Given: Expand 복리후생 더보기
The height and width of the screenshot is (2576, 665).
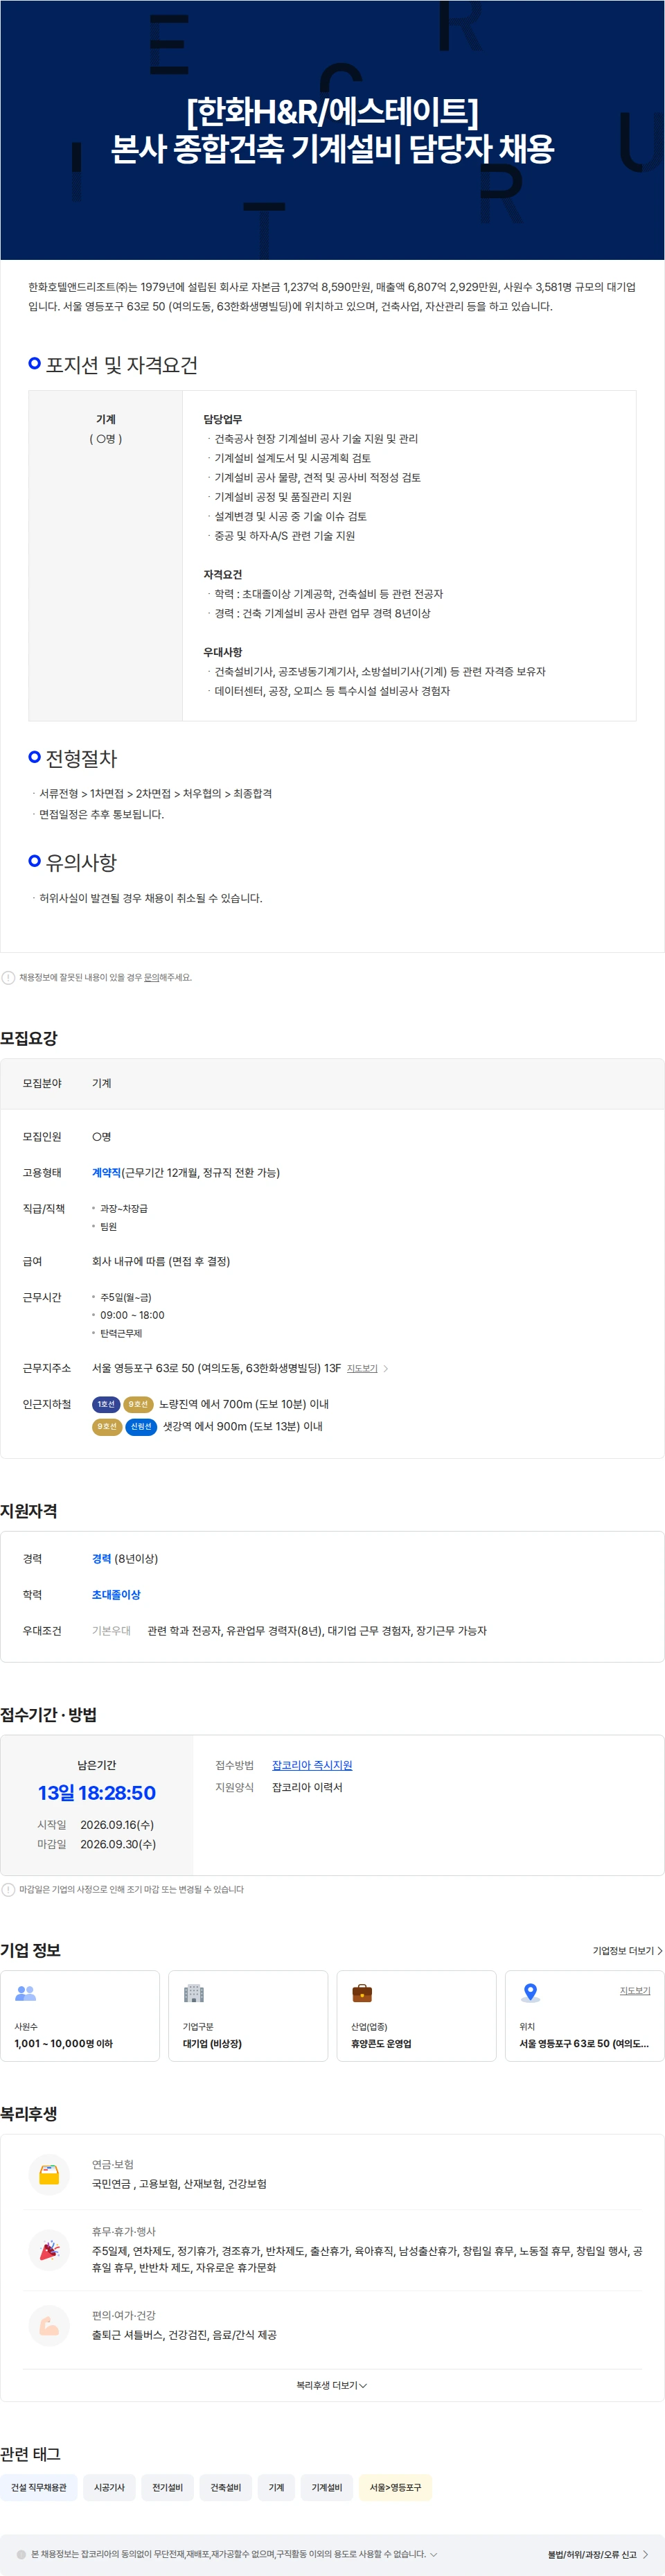Looking at the screenshot, I should (332, 2385).
